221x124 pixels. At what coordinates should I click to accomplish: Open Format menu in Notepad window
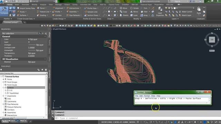click(x=147, y=96)
